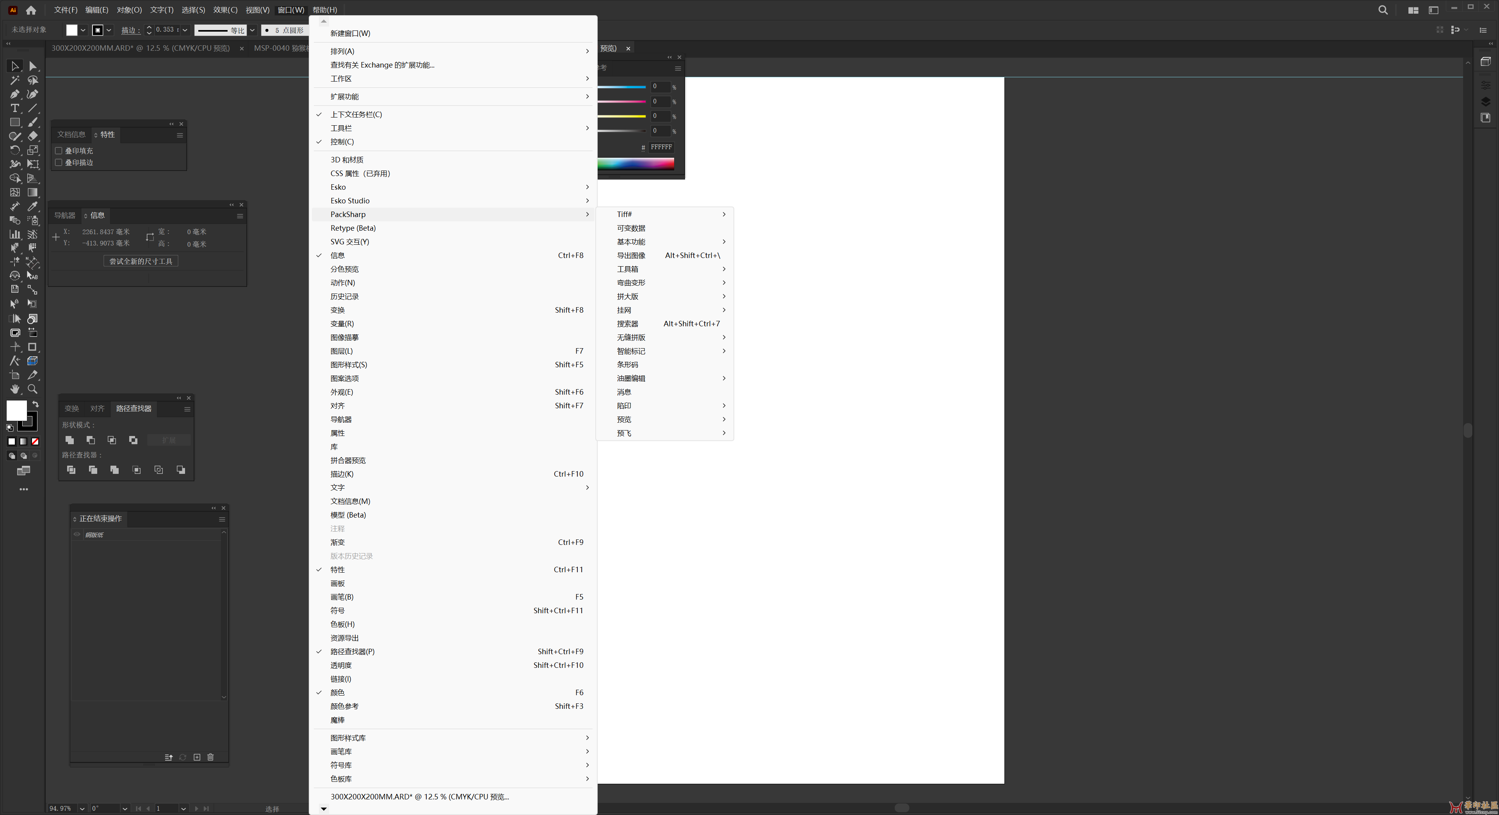This screenshot has width=1499, height=815.
Task: Click the large white fill swatch in toolbar
Action: pyautogui.click(x=16, y=410)
